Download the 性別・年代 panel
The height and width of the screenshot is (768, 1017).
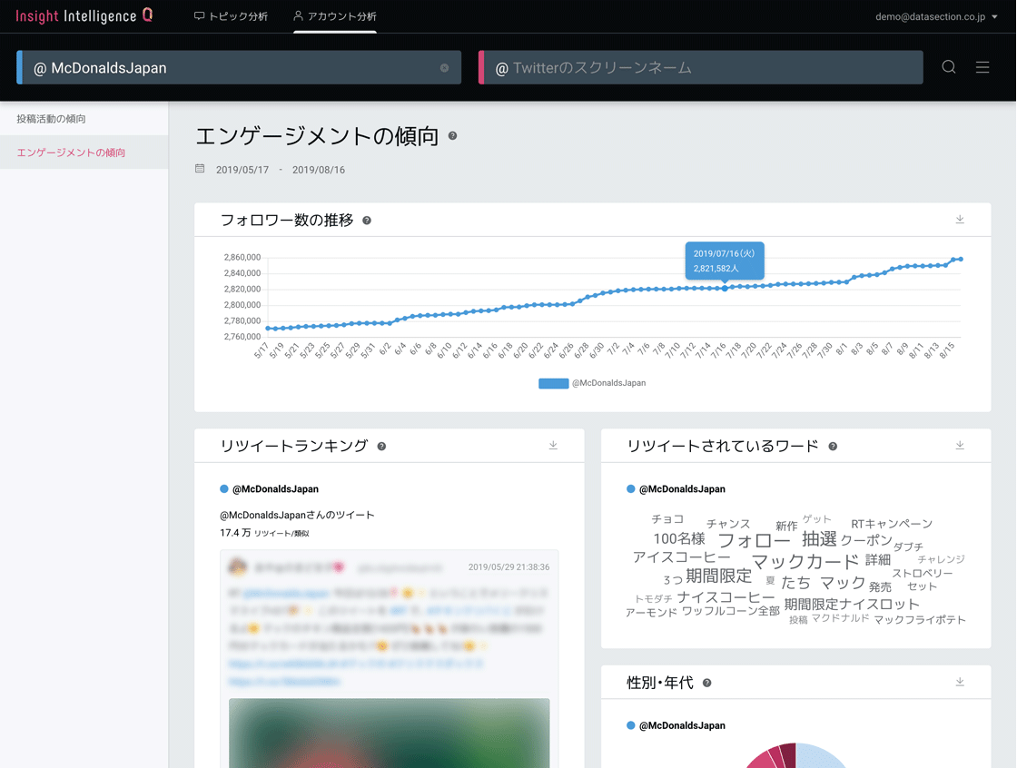coord(960,682)
